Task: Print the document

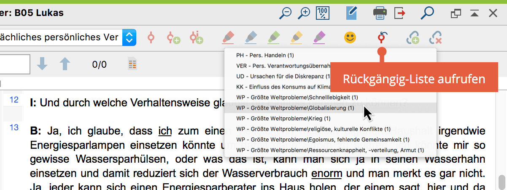Action: pos(380,13)
